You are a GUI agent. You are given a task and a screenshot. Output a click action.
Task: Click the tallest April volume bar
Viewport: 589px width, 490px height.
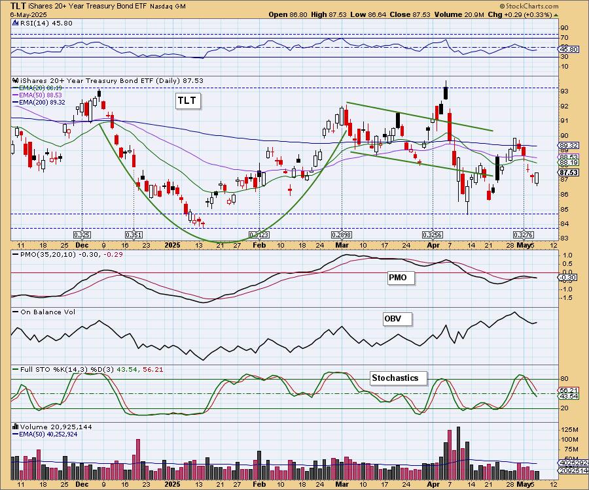pyautogui.click(x=458, y=453)
